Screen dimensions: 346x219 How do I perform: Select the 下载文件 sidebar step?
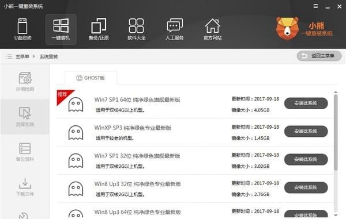tap(25, 187)
